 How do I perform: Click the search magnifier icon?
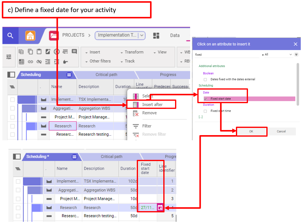(10, 36)
